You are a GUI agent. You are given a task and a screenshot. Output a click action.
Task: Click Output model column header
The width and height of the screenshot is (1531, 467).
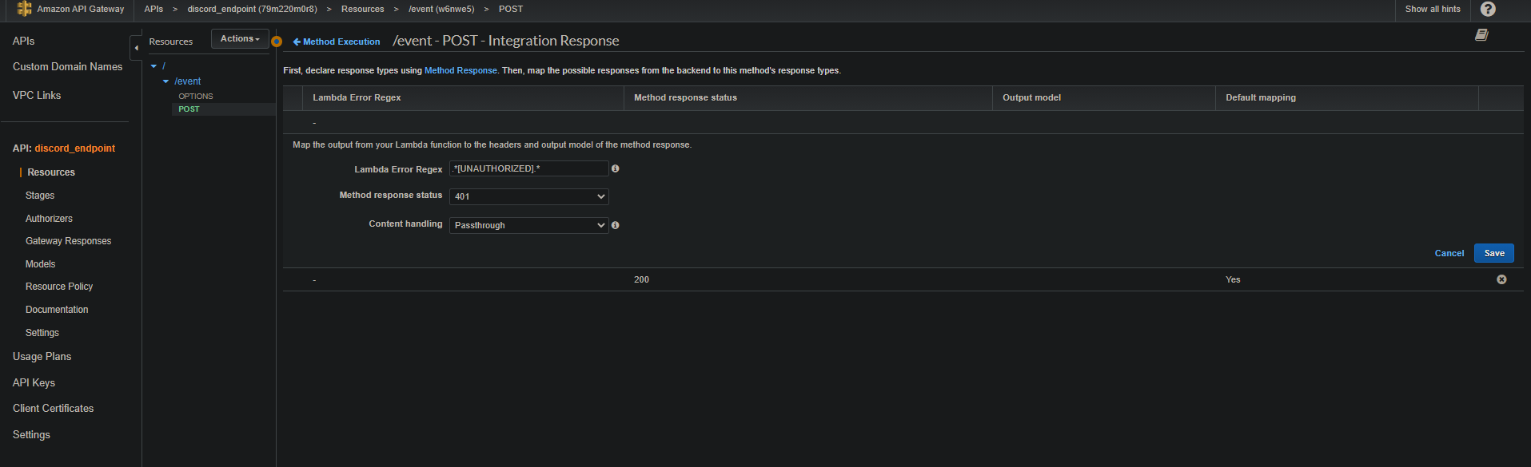[x=1031, y=97]
